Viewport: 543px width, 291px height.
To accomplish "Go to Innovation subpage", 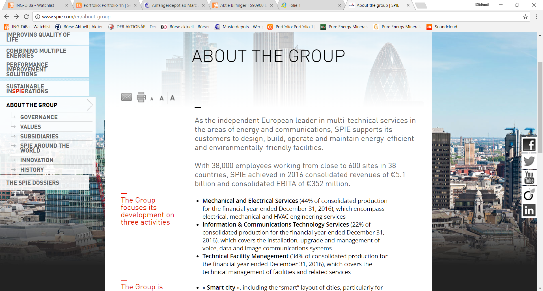I will click(37, 160).
